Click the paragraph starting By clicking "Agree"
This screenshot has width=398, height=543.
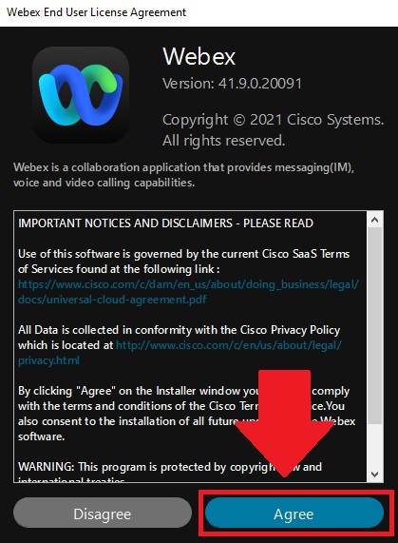coord(187,414)
